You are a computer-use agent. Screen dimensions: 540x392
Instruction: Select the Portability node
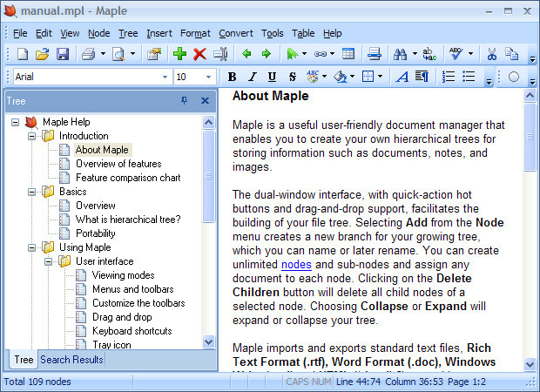(96, 233)
